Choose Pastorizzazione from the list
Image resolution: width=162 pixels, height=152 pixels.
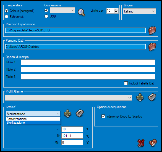(x=33, y=119)
